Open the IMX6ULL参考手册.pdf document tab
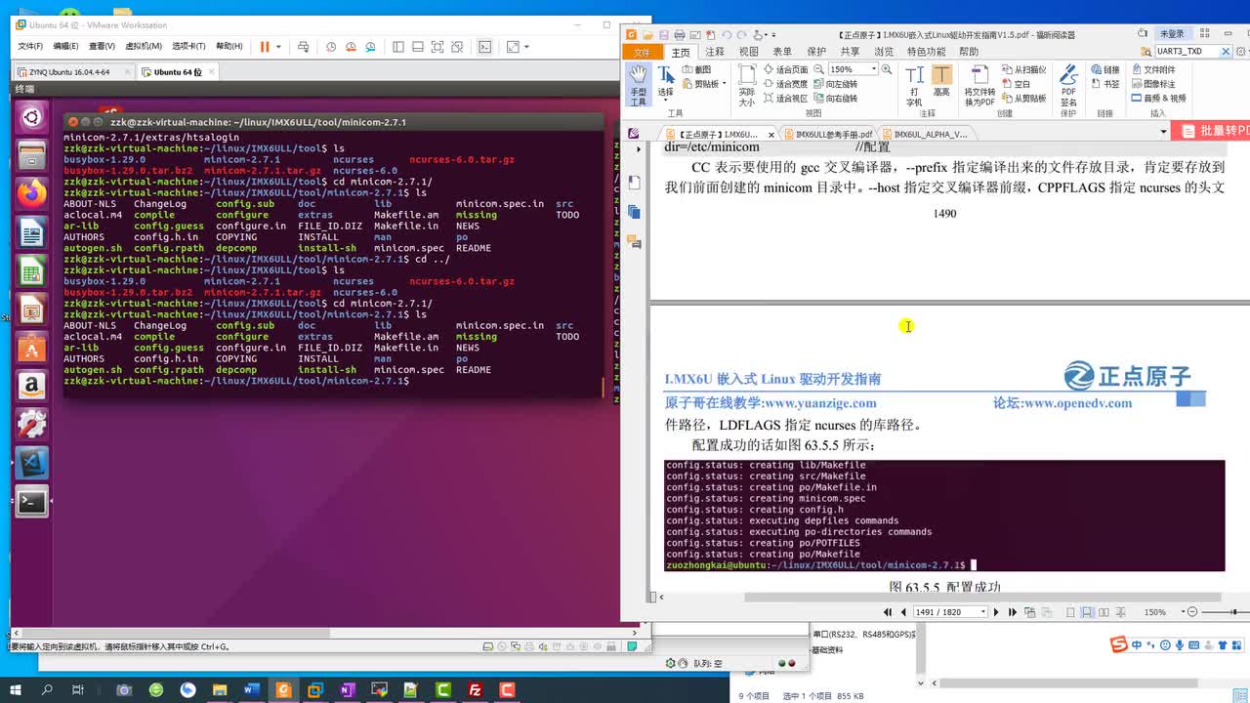This screenshot has height=703, width=1250. click(x=828, y=134)
